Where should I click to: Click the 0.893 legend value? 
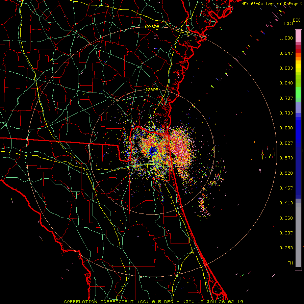coord(286,68)
